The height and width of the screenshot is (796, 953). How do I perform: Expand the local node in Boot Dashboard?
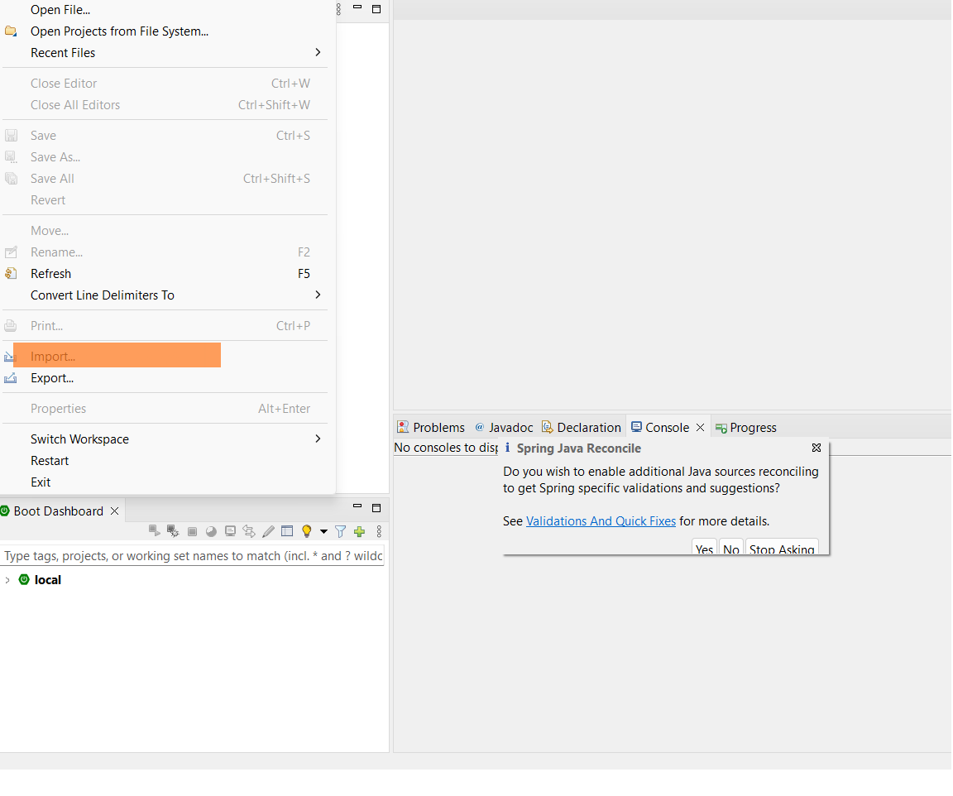tap(8, 580)
